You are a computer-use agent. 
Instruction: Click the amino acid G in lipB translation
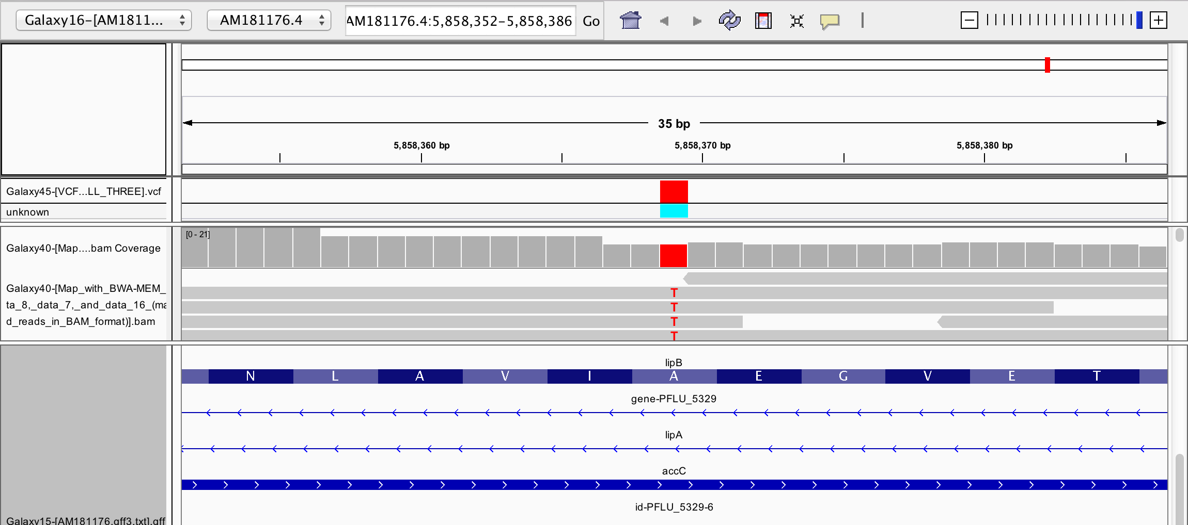tap(843, 376)
